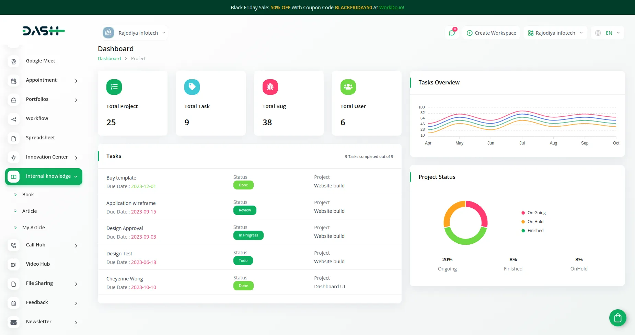Click the In Progress status badge

[x=249, y=235]
